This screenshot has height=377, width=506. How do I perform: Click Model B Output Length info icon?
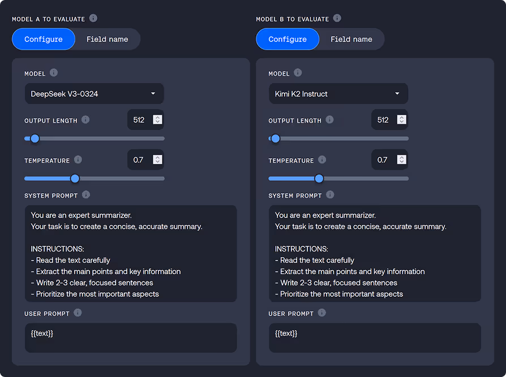[x=329, y=120]
